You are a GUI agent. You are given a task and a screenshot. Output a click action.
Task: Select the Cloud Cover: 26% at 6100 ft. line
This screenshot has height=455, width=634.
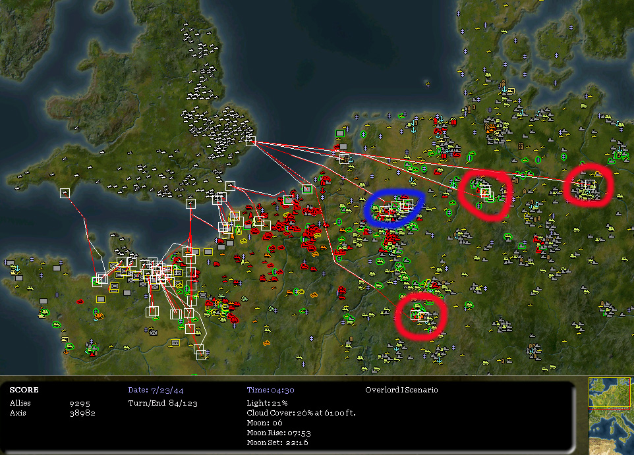(301, 413)
